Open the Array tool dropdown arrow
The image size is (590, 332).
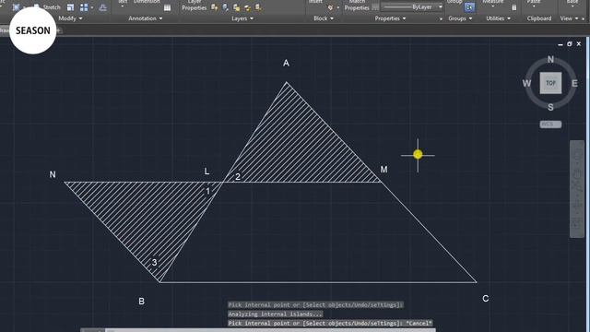pos(92,7)
